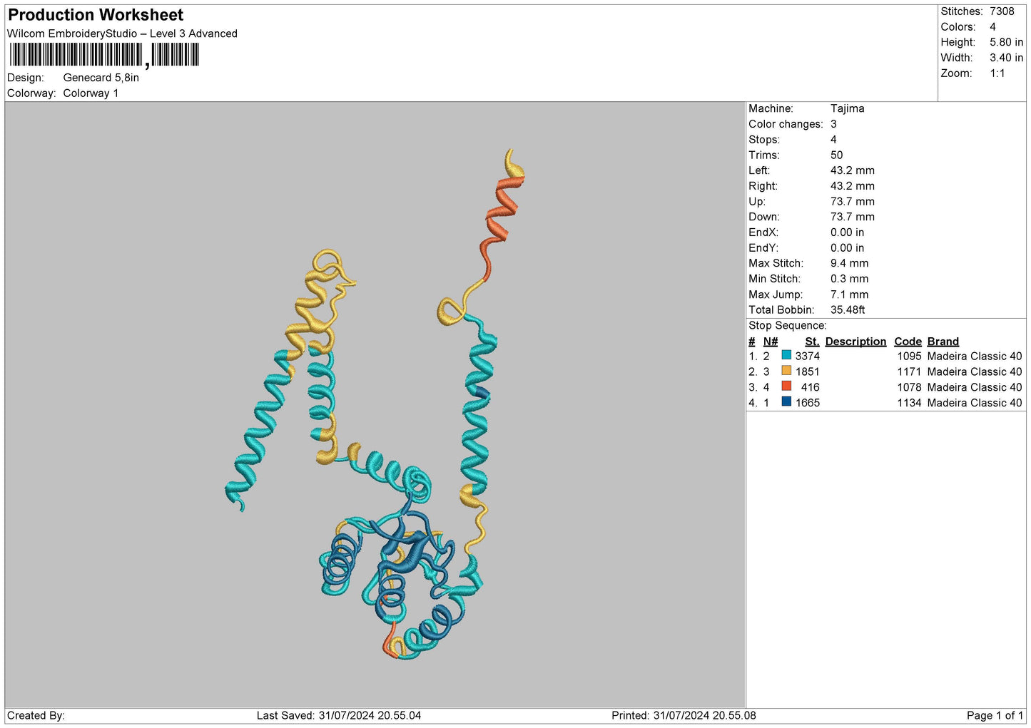
Task: Click the barcode under the worksheet title
Action: click(104, 55)
